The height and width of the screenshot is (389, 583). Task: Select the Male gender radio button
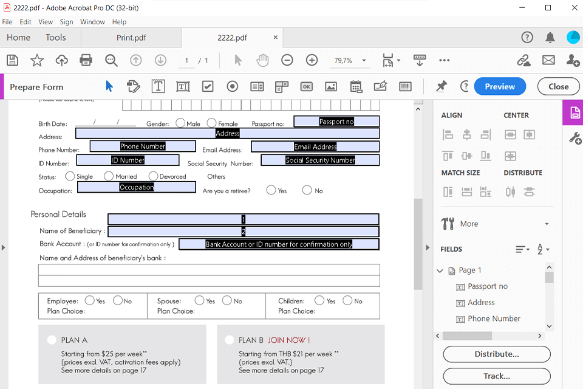click(180, 123)
